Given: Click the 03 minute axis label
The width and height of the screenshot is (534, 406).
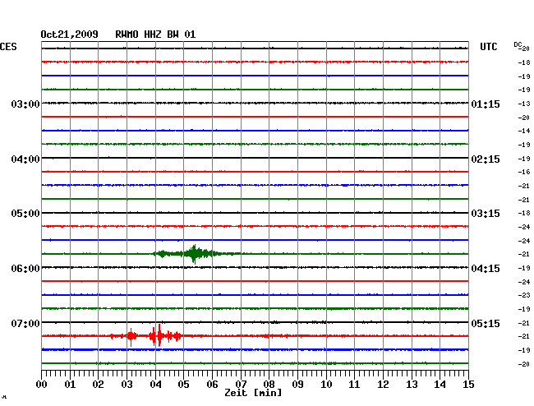Looking at the screenshot, I should pos(127,384).
